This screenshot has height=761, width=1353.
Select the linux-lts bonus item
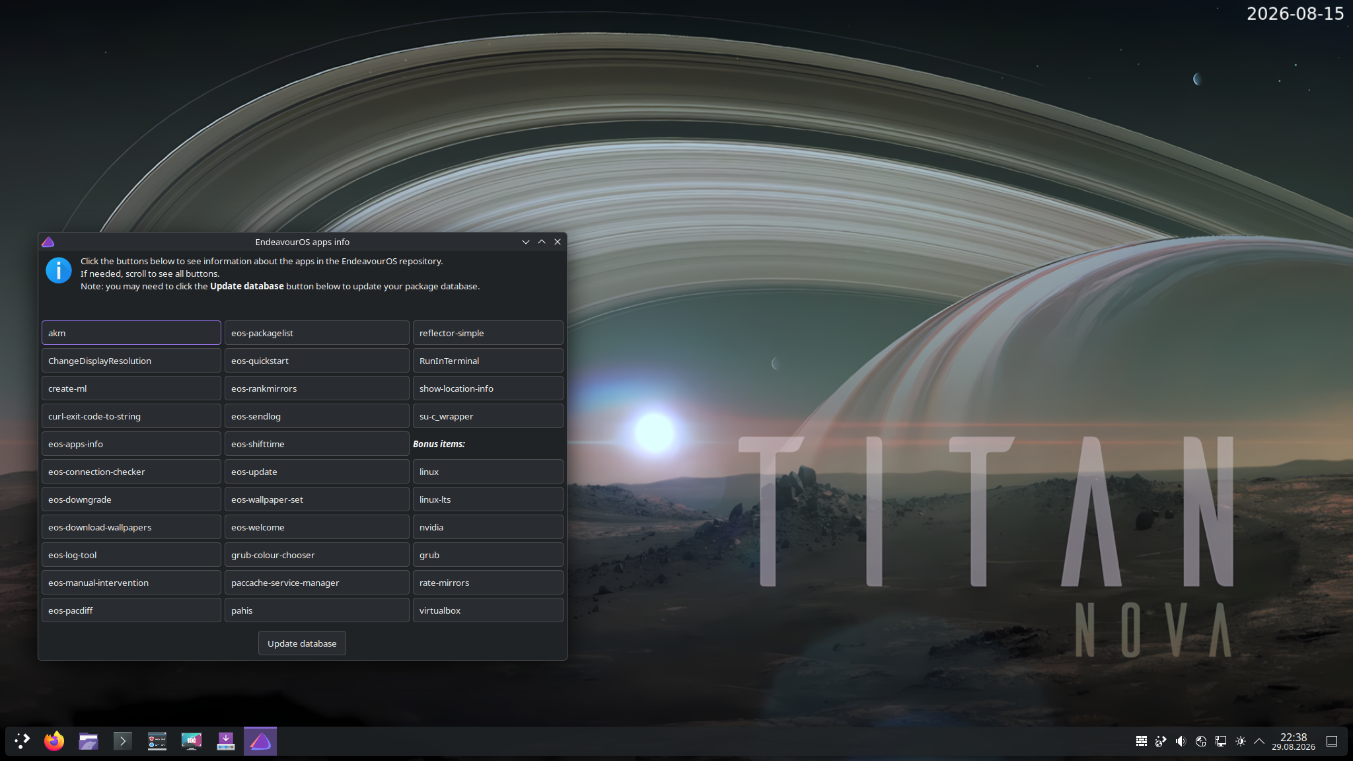[x=488, y=499]
